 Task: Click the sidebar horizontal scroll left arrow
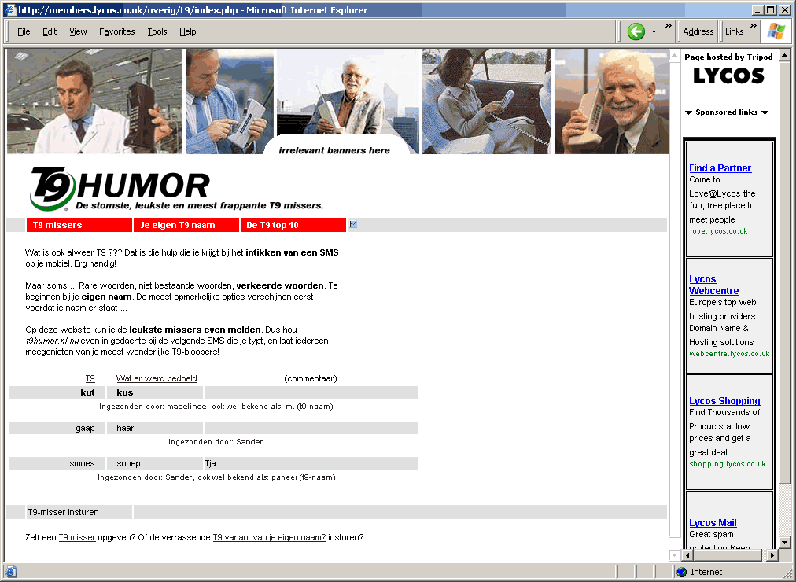tap(688, 555)
